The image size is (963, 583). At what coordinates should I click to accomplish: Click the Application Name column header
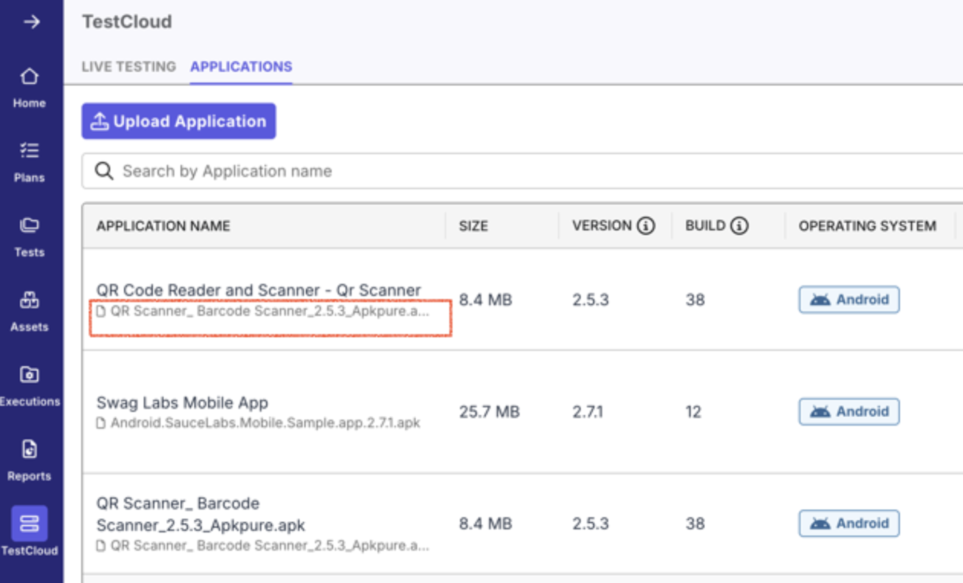click(163, 226)
